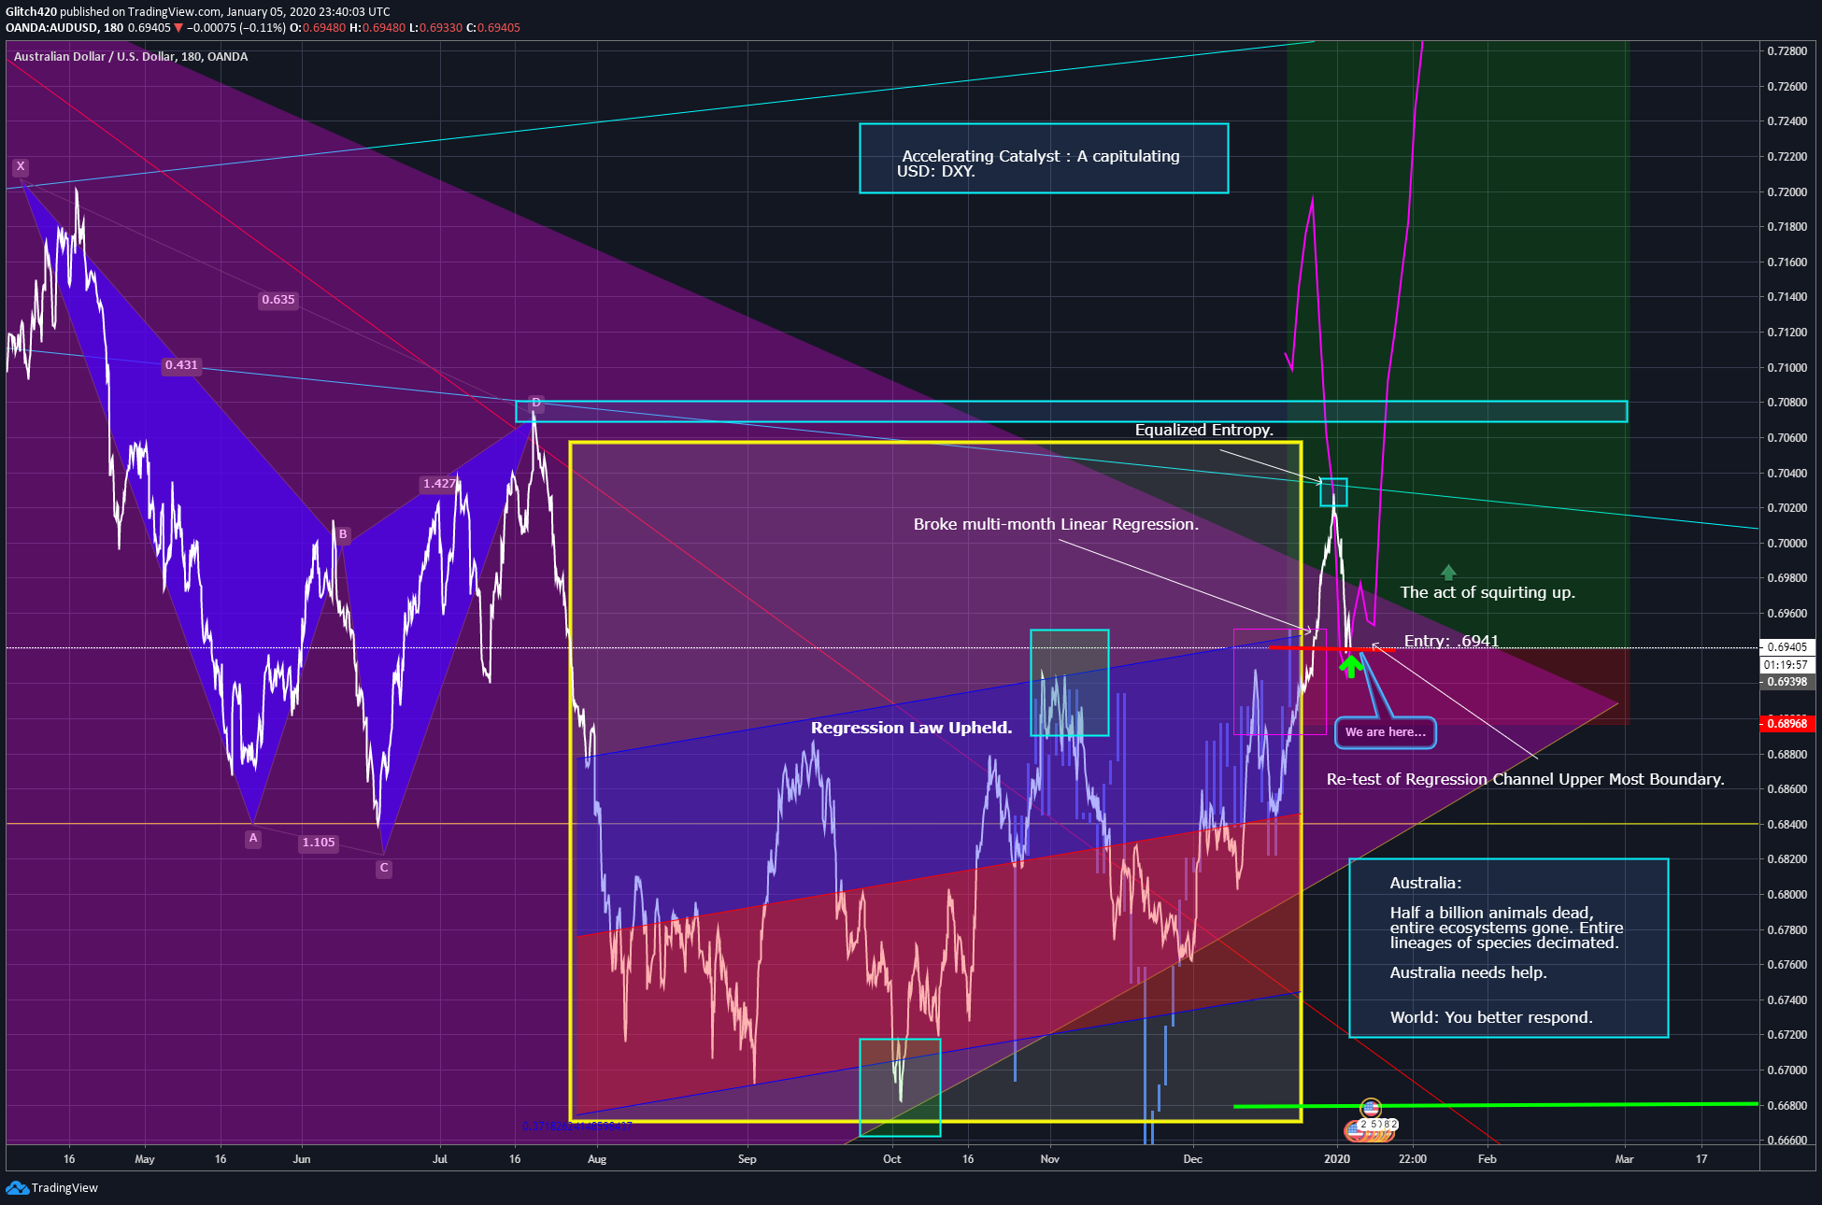This screenshot has height=1205, width=1822.
Task: Click the Sep label on time axis
Action: [747, 1159]
